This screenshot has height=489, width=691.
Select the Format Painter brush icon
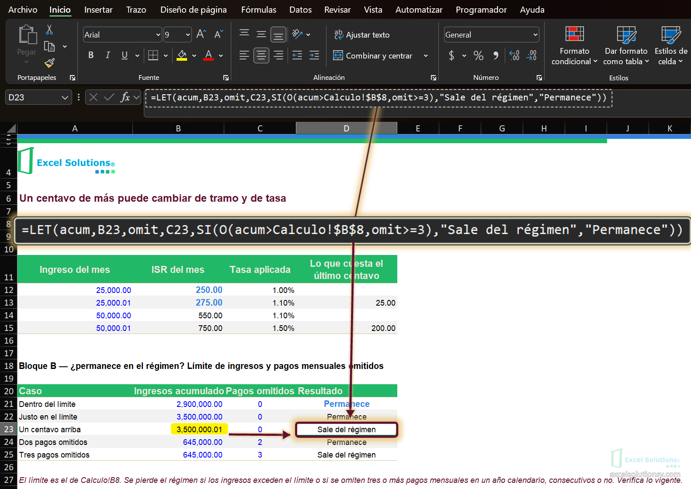point(49,63)
